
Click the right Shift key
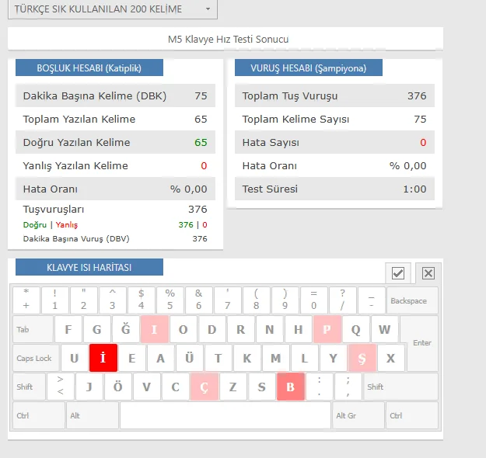[x=400, y=387]
